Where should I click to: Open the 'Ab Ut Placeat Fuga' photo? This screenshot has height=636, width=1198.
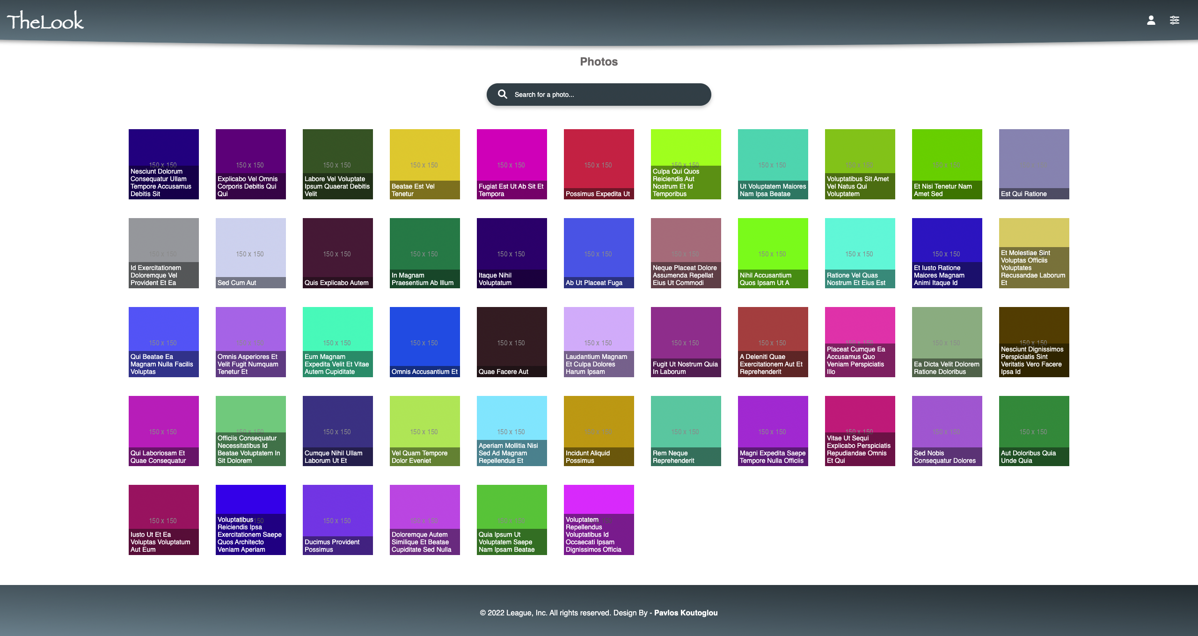599,253
